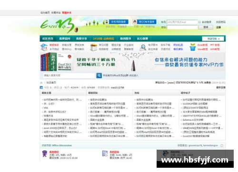Open the red WPS教程 link
This screenshot has width=238, height=172.
tap(215, 49)
